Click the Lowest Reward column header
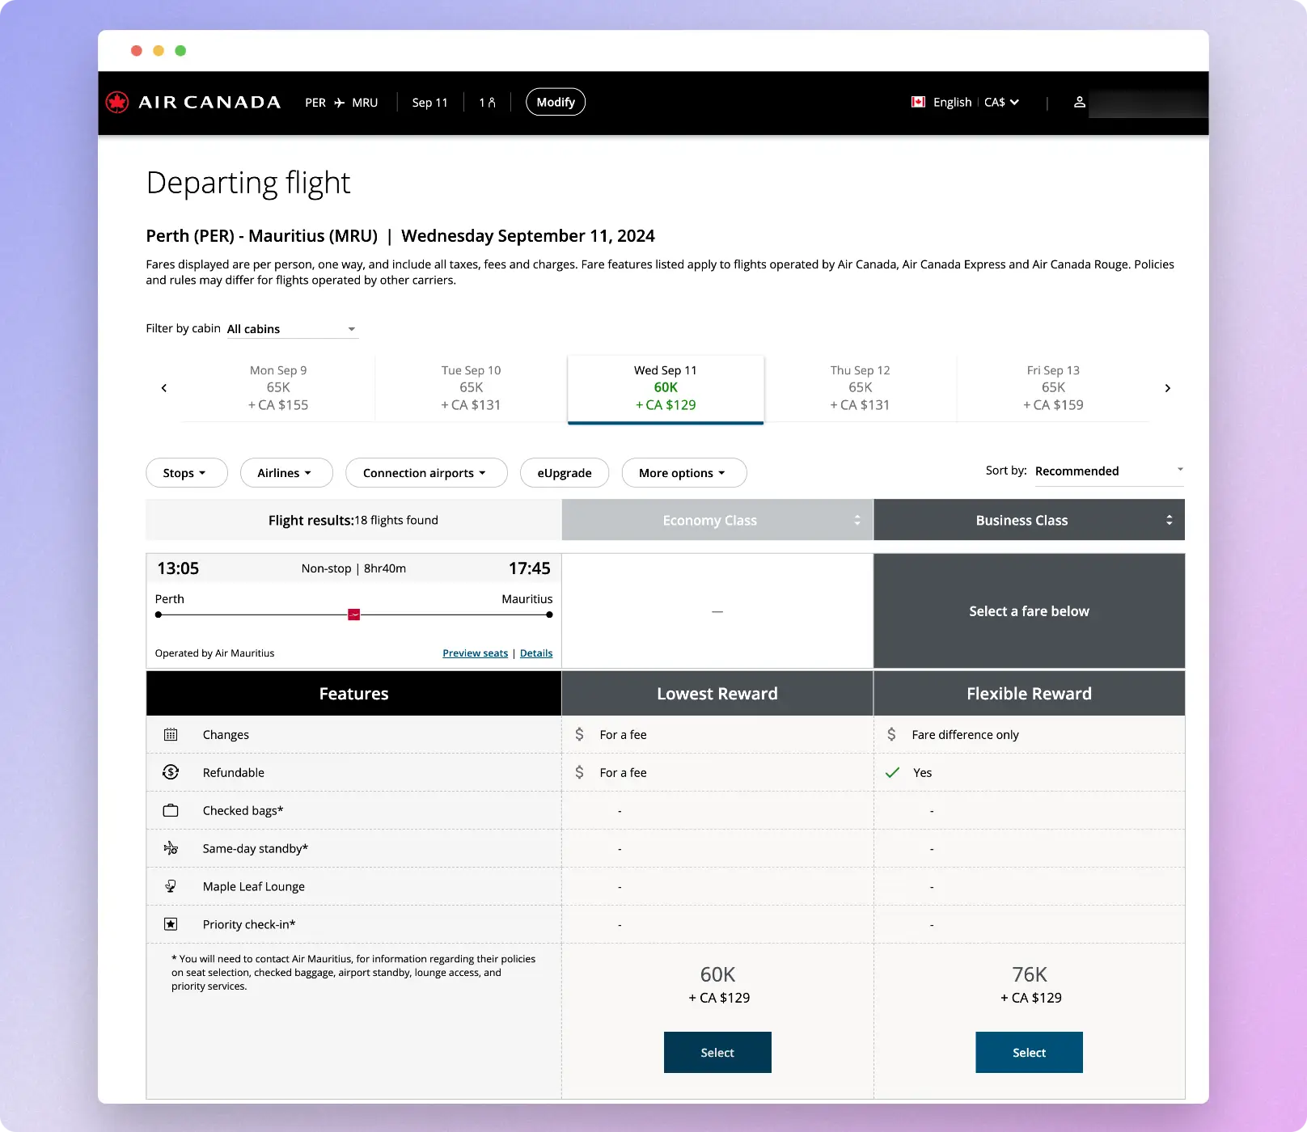The height and width of the screenshot is (1132, 1307). (x=717, y=694)
